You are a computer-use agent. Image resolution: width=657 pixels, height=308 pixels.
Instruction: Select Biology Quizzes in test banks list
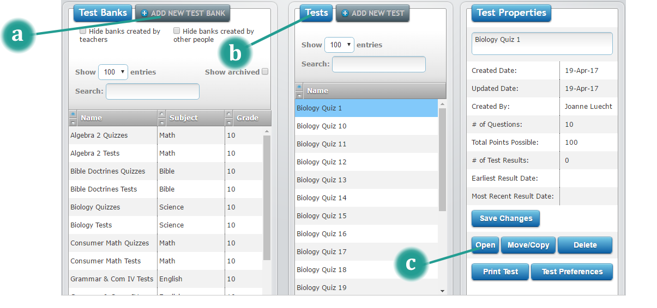pyautogui.click(x=95, y=207)
